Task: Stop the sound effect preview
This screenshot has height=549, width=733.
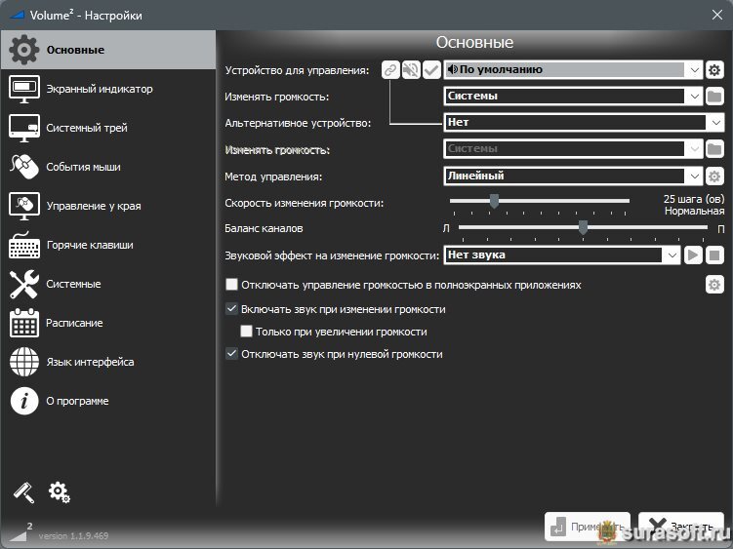Action: (714, 255)
